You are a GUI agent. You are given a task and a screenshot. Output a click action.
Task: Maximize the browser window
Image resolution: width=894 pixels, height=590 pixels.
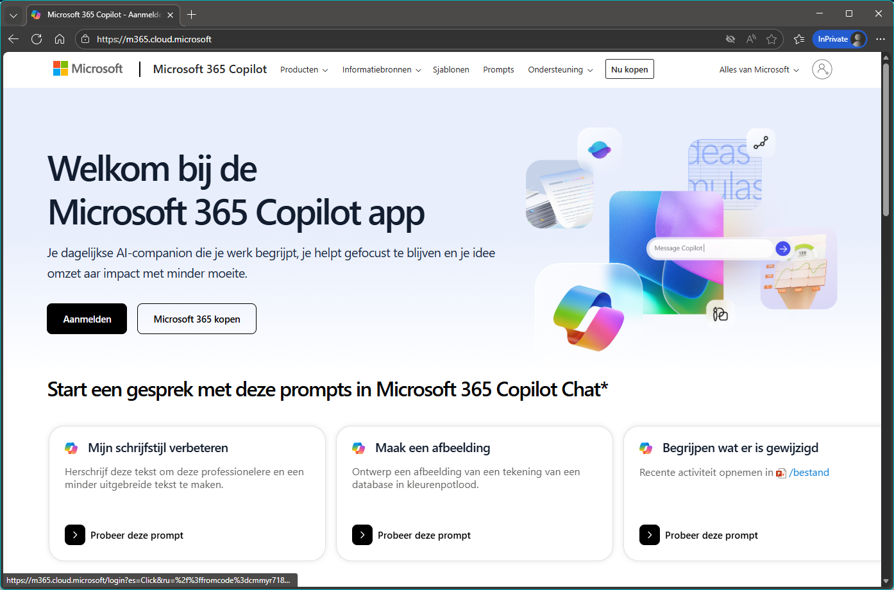point(849,13)
